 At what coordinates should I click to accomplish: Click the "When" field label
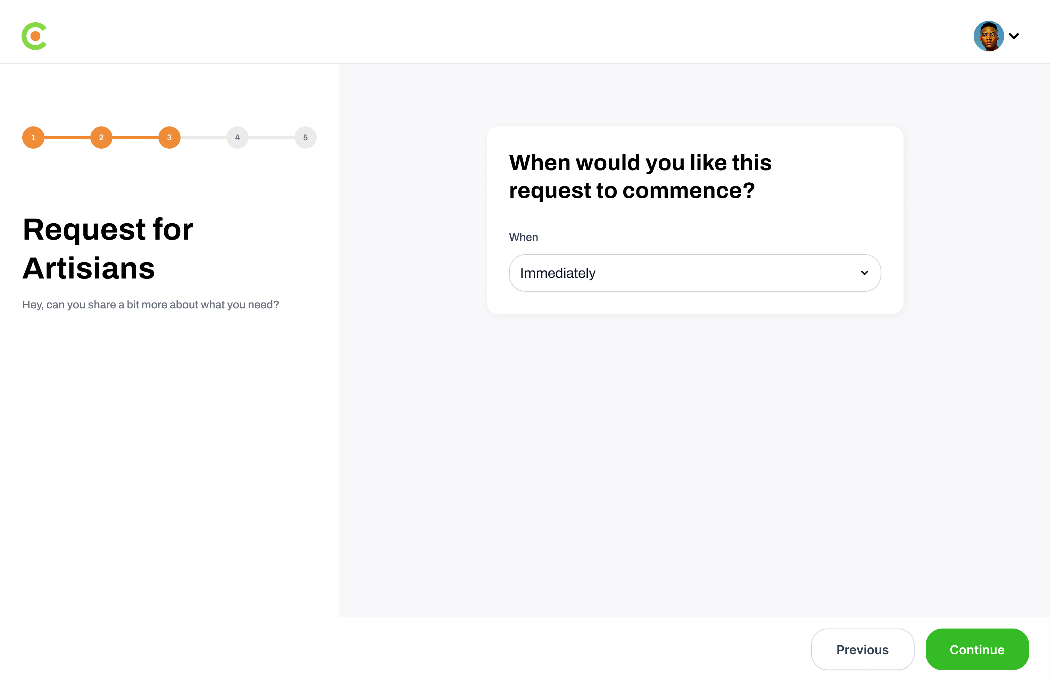523,237
